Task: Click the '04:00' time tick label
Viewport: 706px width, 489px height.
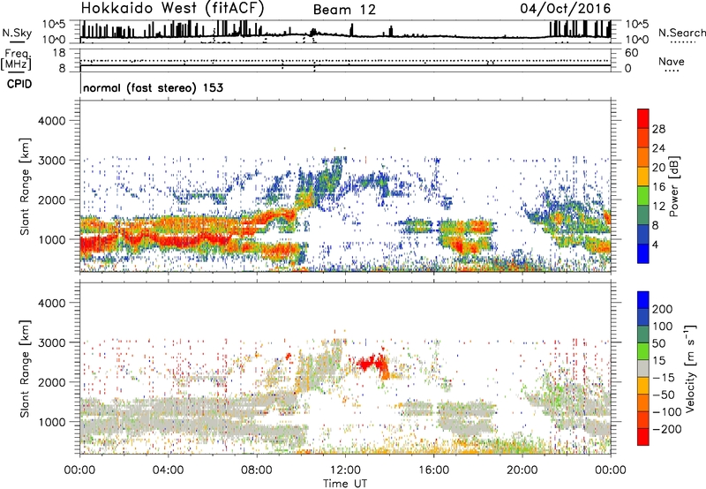Action: click(x=169, y=470)
